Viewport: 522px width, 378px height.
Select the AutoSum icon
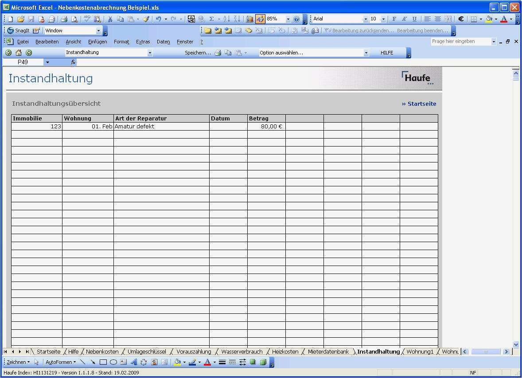click(x=212, y=19)
